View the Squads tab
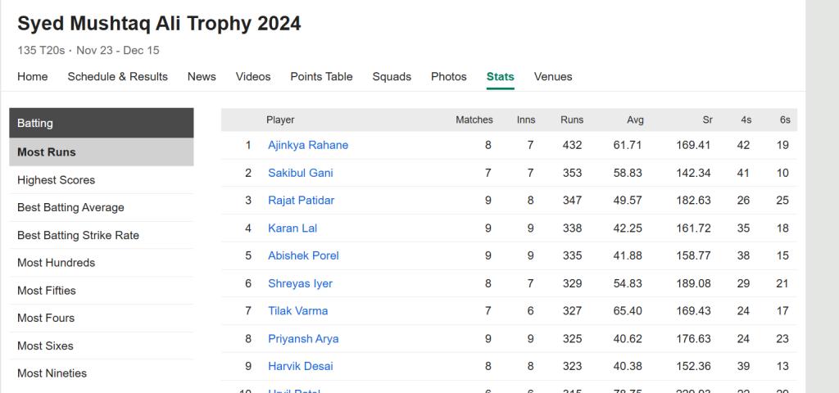The width and height of the screenshot is (839, 393). 392,76
